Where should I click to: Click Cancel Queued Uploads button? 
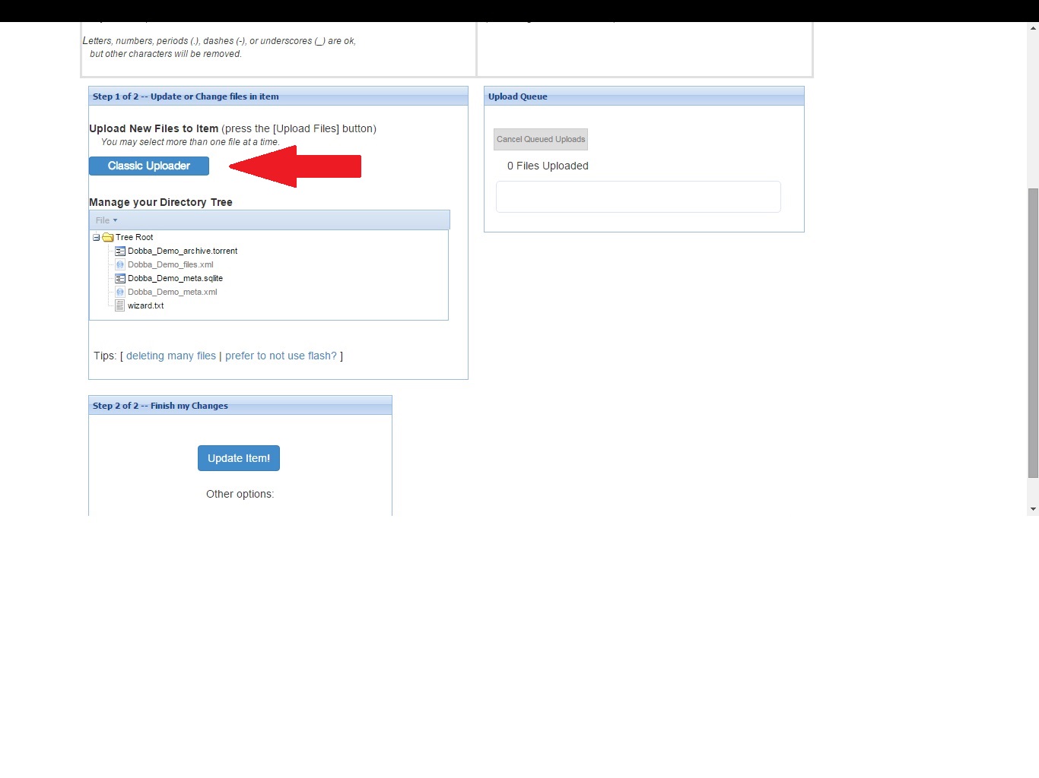pyautogui.click(x=541, y=139)
